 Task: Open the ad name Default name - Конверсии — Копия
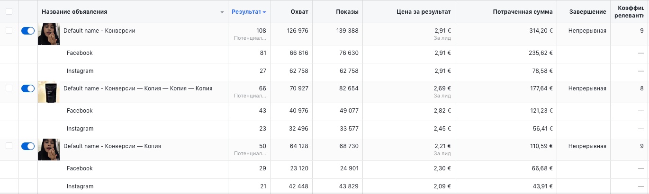click(112, 146)
